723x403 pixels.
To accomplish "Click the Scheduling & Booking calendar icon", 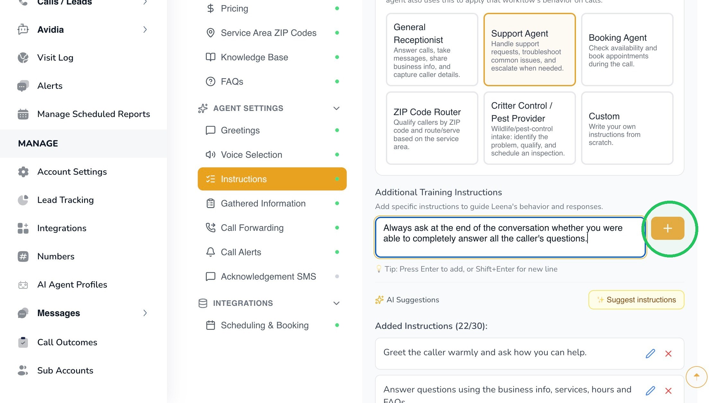I will pyautogui.click(x=210, y=325).
